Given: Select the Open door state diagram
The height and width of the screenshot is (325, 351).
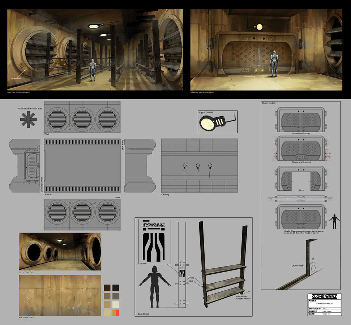Looking at the screenshot, I should pos(301,178).
